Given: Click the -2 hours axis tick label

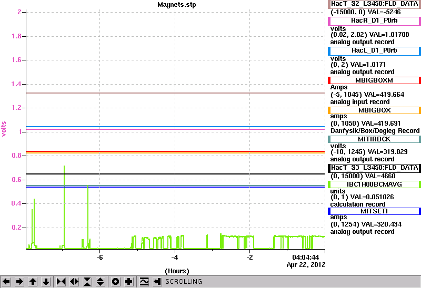Looking at the screenshot, I should click(249, 258).
